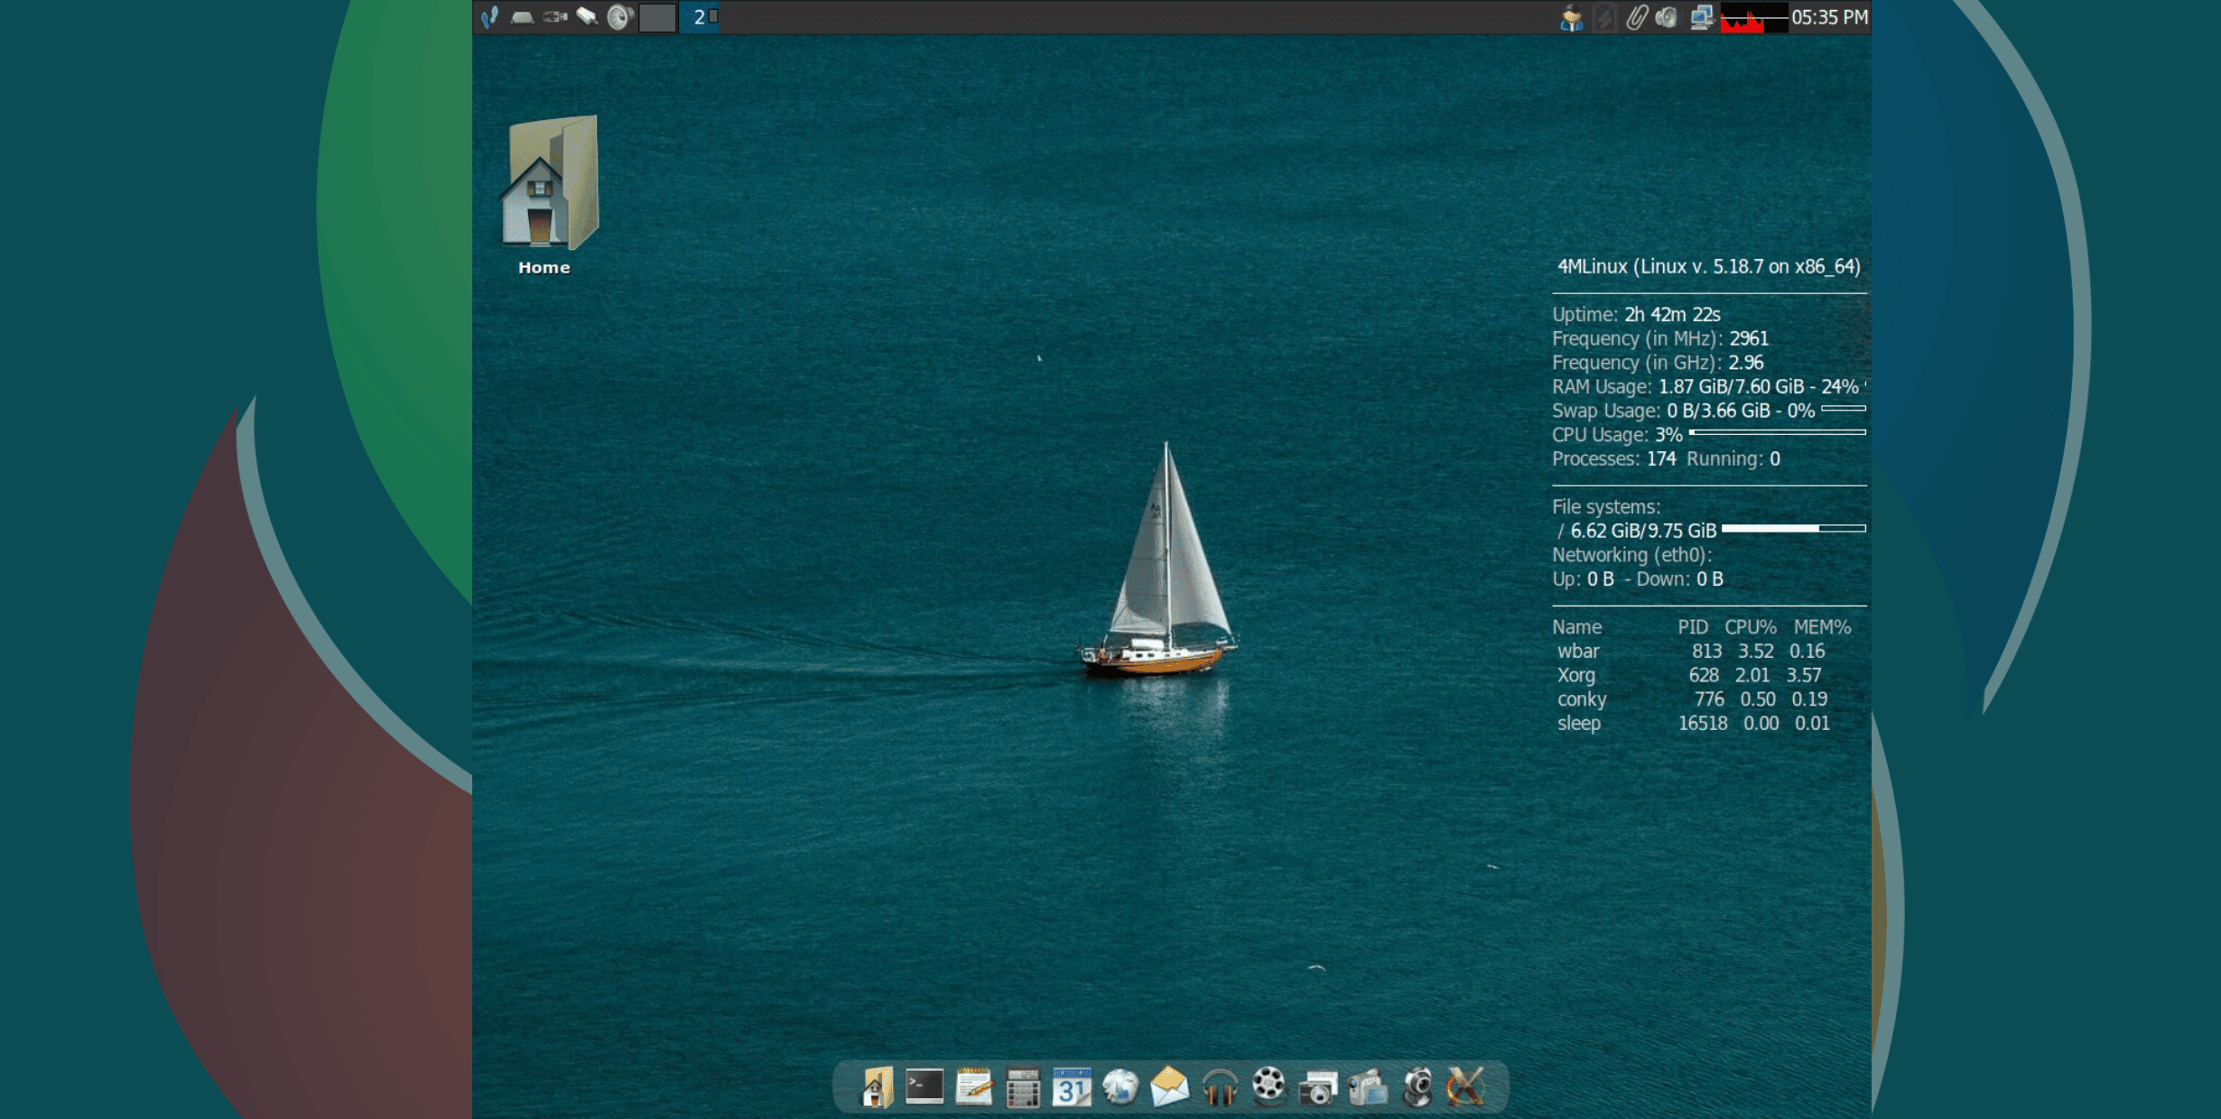The image size is (2221, 1119).
Task: Click the paperclip tray icon
Action: pyautogui.click(x=1636, y=17)
